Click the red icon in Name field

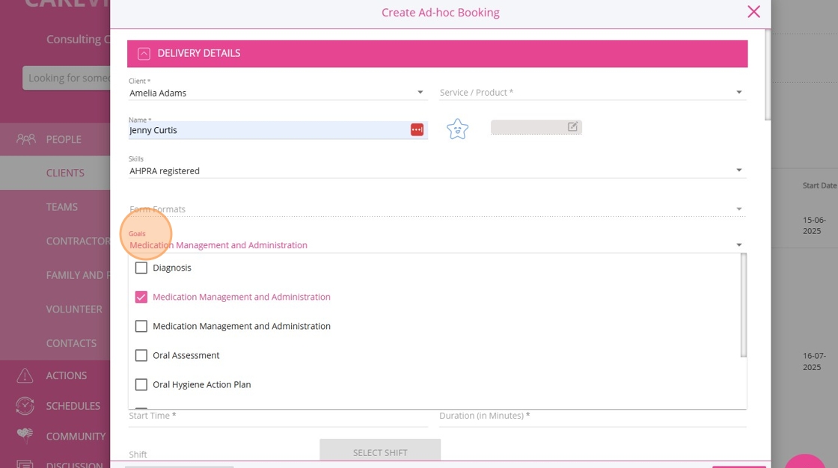click(x=417, y=130)
